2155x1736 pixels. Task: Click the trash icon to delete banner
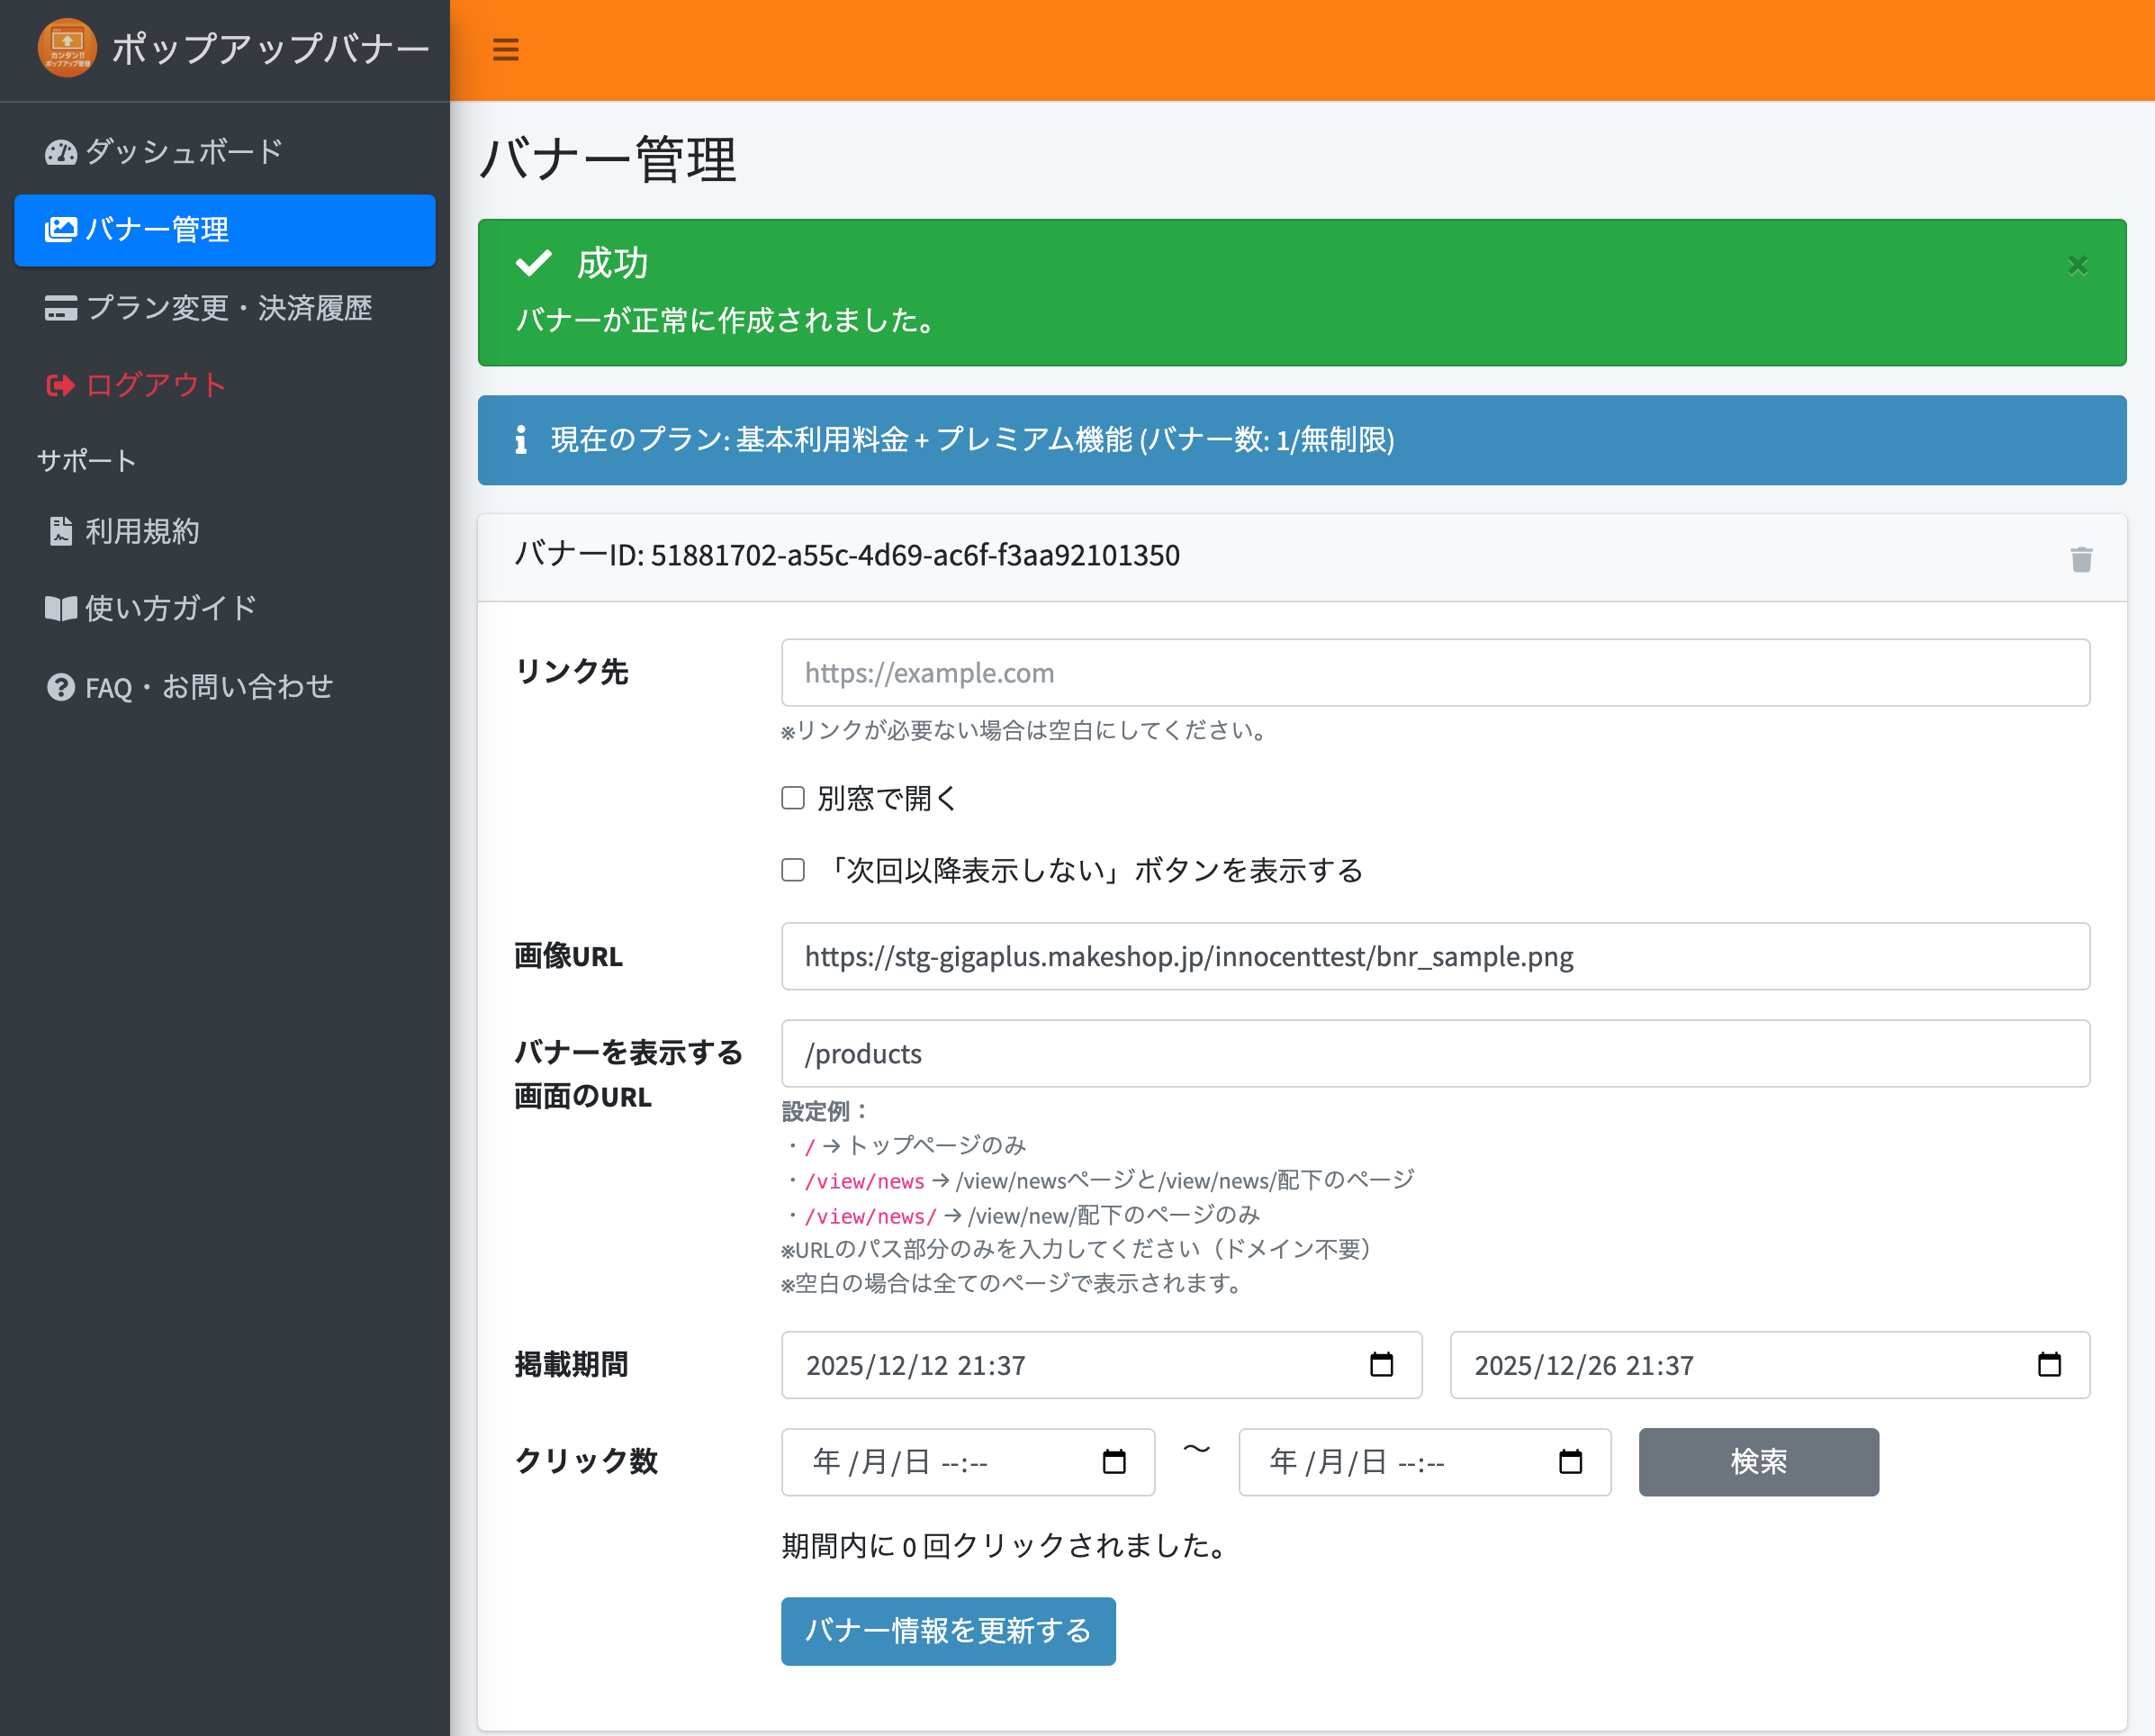[2081, 559]
